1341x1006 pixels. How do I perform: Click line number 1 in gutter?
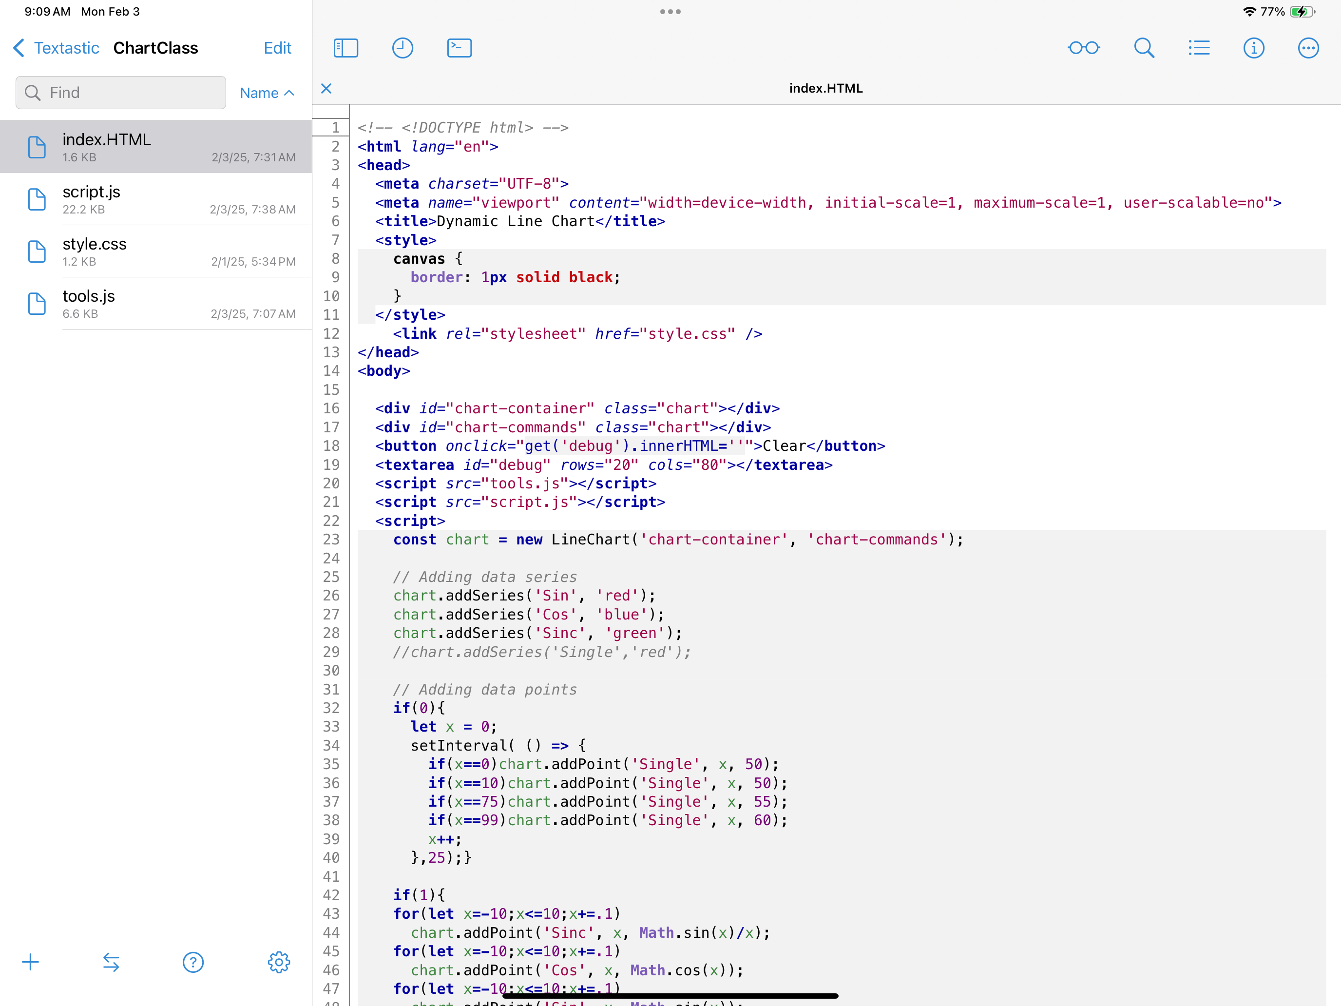pyautogui.click(x=335, y=127)
